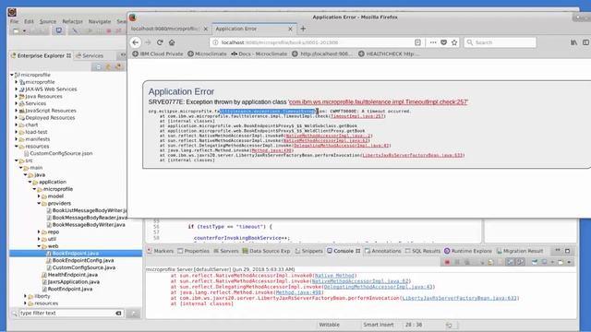Open Runtime Explorer tab

(468, 251)
